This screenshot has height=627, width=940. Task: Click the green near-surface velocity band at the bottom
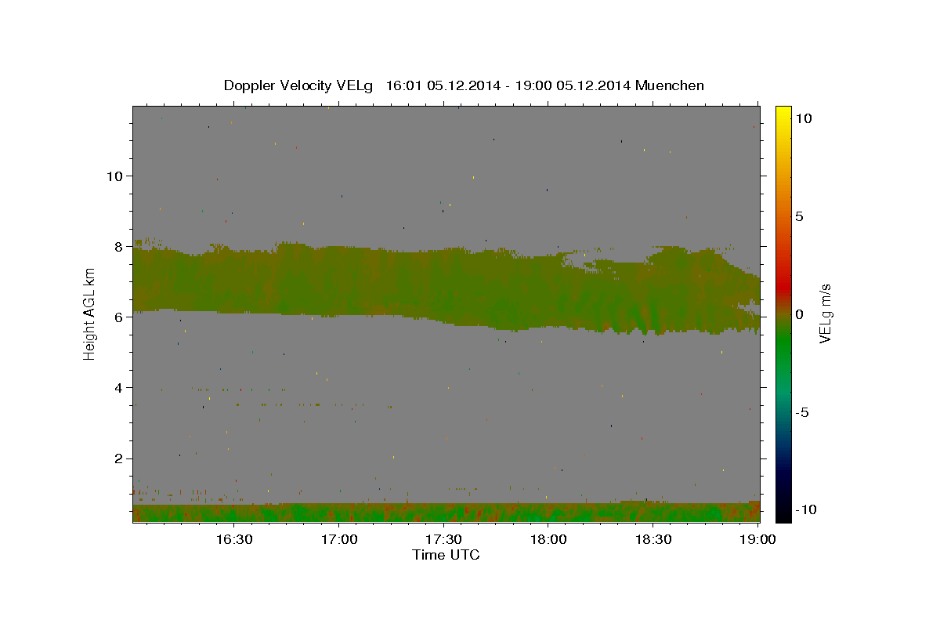coord(446,513)
